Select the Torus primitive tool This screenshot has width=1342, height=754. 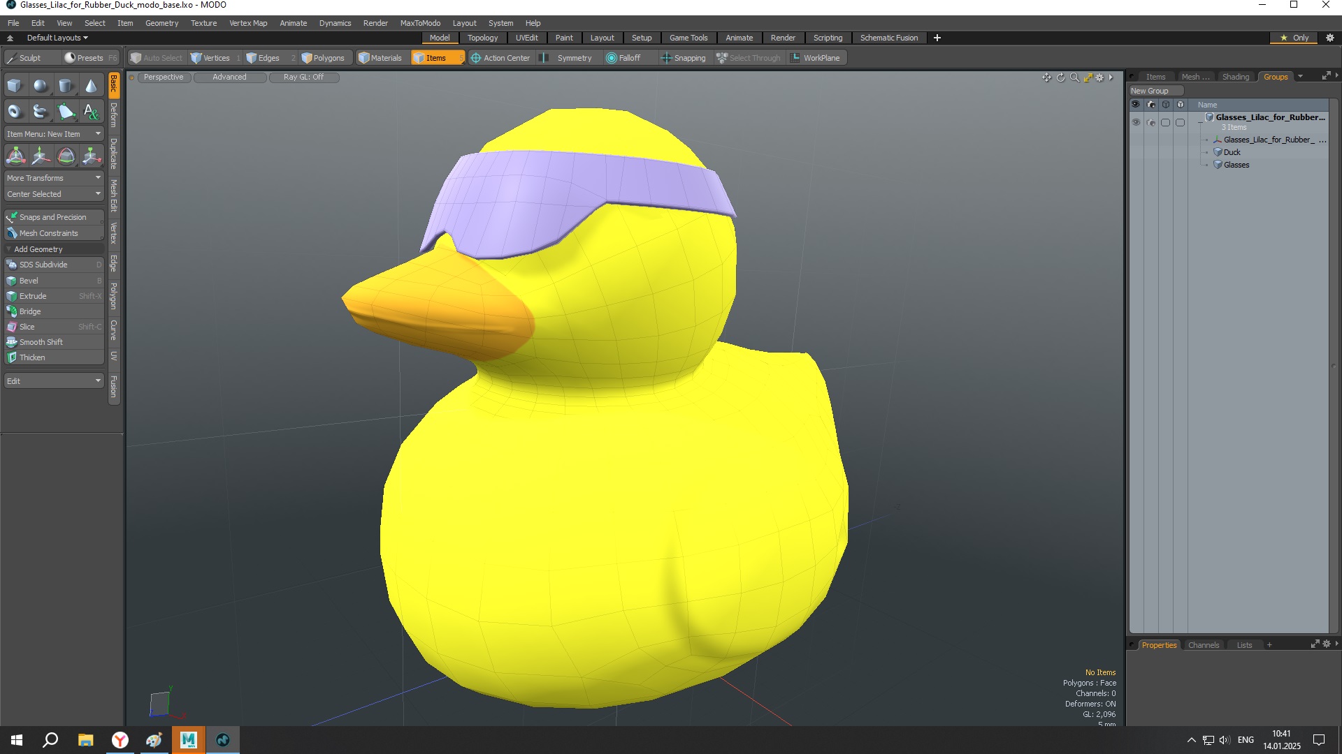point(15,111)
